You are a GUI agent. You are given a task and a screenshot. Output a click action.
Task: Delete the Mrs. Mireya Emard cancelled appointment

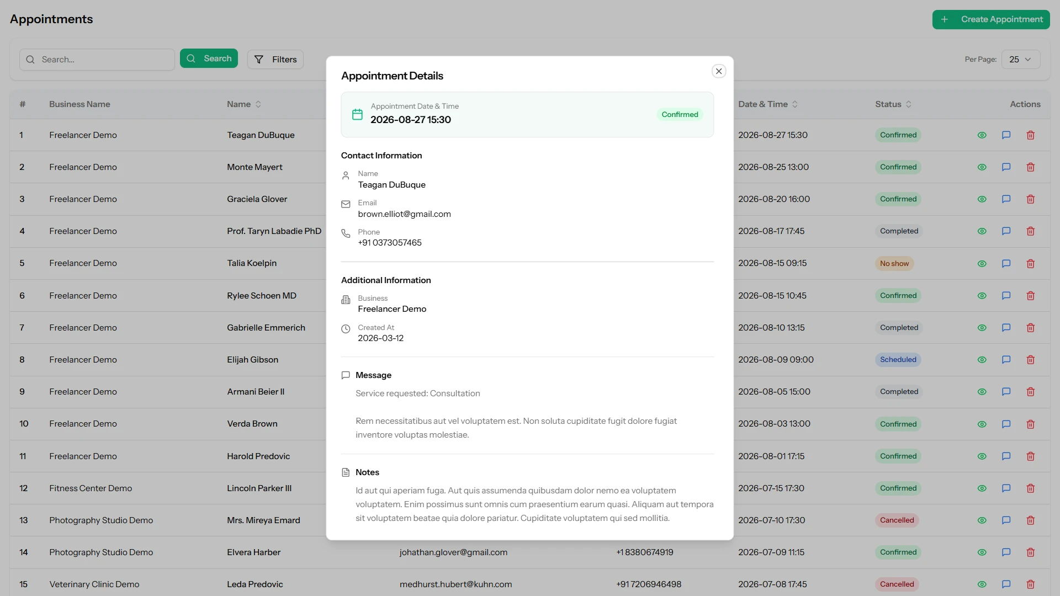1030,520
